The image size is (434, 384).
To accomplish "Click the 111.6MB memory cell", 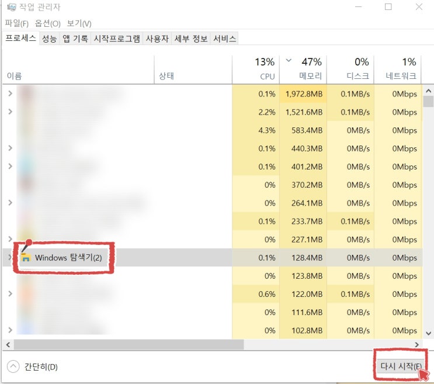I will point(303,312).
